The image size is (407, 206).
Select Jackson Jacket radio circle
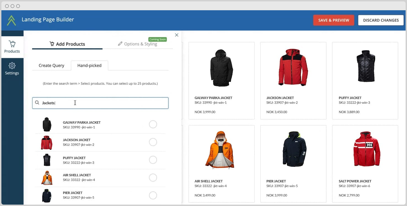point(153,142)
